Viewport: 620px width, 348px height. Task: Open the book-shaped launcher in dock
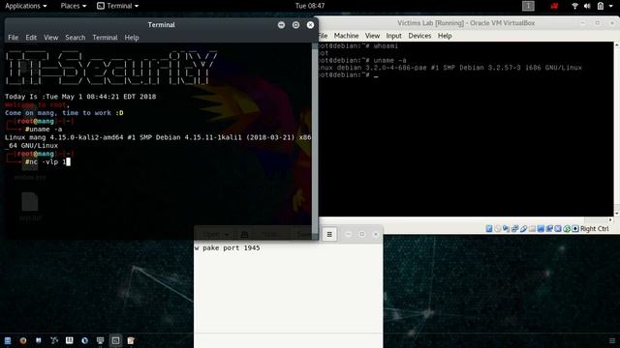coord(69,340)
